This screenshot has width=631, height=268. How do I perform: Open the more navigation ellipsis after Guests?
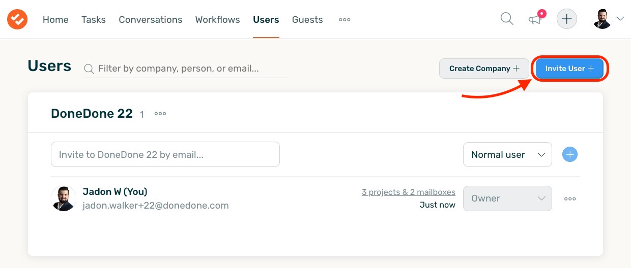345,20
